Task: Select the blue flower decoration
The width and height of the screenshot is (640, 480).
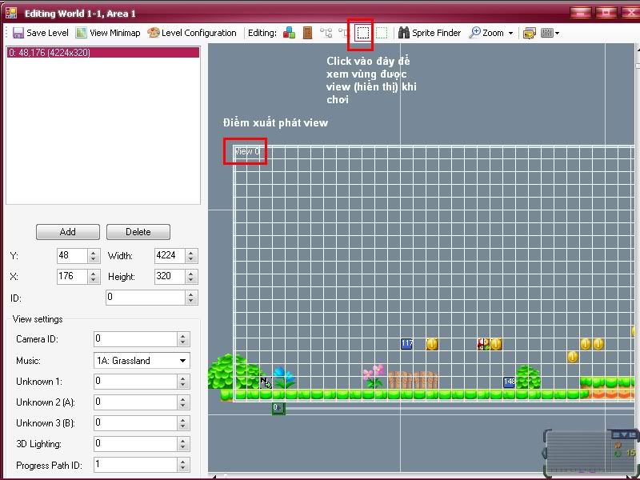Action: [285, 377]
